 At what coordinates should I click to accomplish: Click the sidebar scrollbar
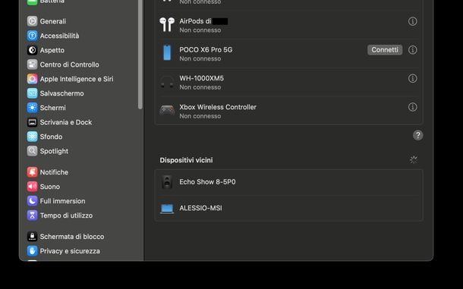click(140, 55)
